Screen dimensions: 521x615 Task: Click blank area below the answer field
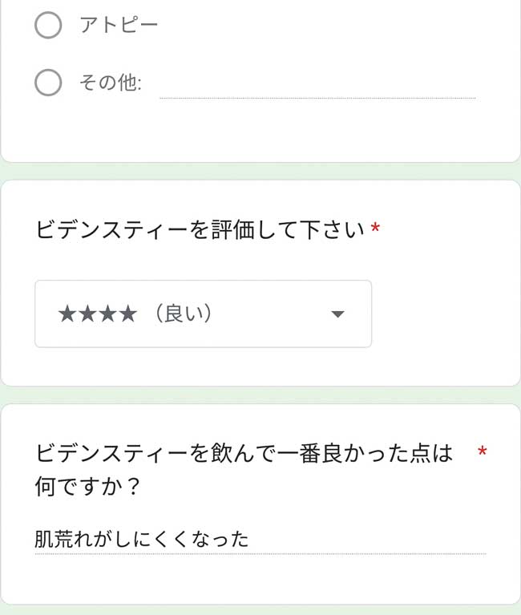(x=260, y=579)
